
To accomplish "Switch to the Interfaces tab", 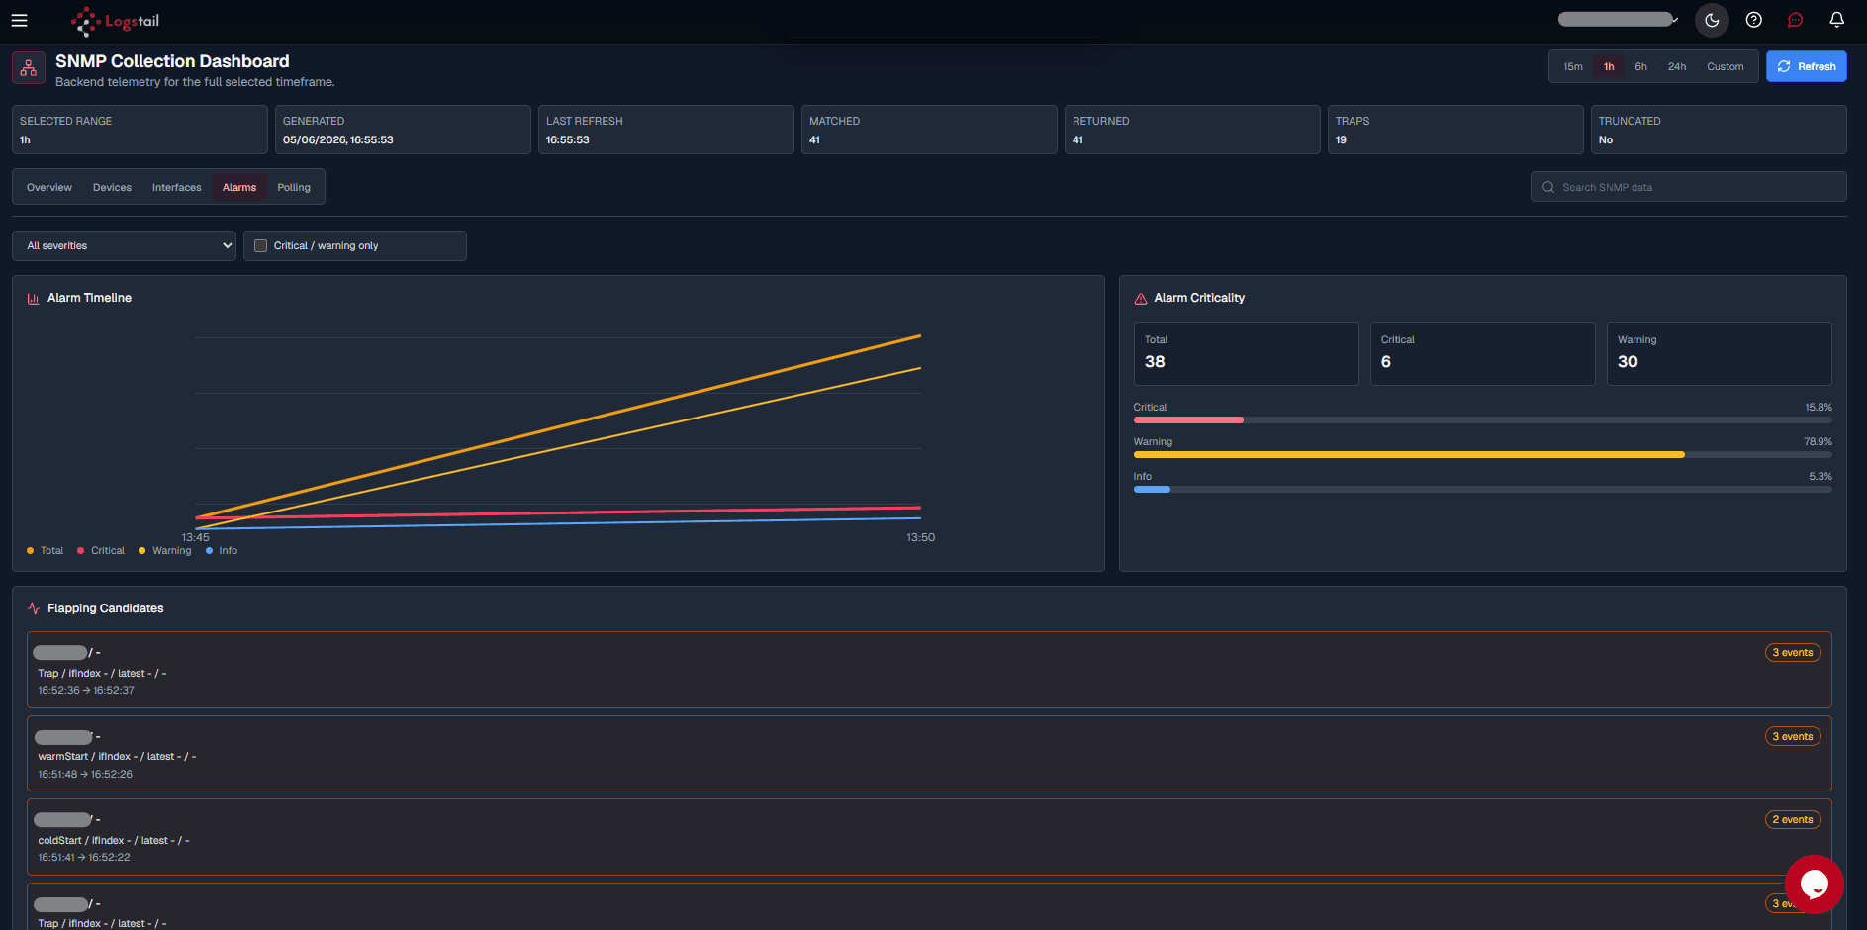I will pyautogui.click(x=176, y=187).
